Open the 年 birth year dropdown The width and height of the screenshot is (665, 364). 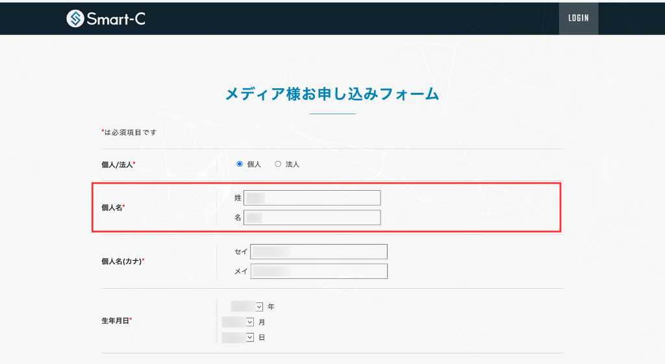coord(247,306)
